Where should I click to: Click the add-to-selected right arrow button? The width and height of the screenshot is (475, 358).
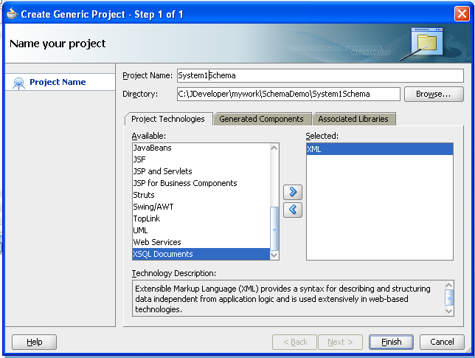293,192
